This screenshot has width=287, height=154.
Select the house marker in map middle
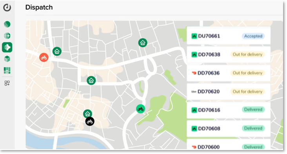click(91, 80)
